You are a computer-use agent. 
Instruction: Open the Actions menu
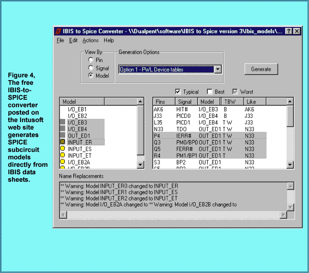point(91,41)
